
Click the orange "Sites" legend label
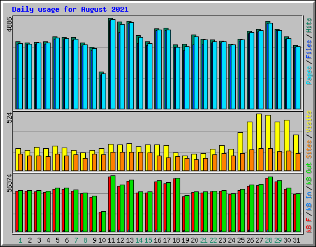pos(309,149)
